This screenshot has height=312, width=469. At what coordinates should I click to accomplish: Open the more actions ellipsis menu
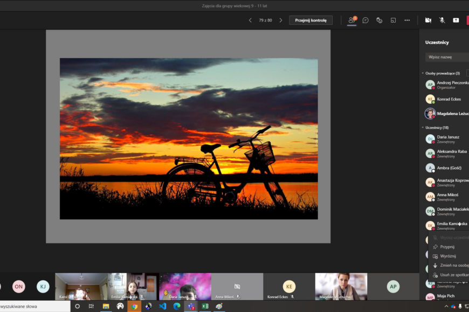[407, 20]
